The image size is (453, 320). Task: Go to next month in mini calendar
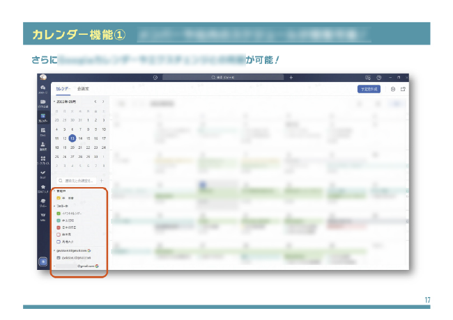[x=104, y=102]
